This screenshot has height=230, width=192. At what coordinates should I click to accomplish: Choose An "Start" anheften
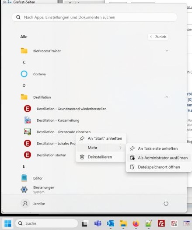coord(101,138)
